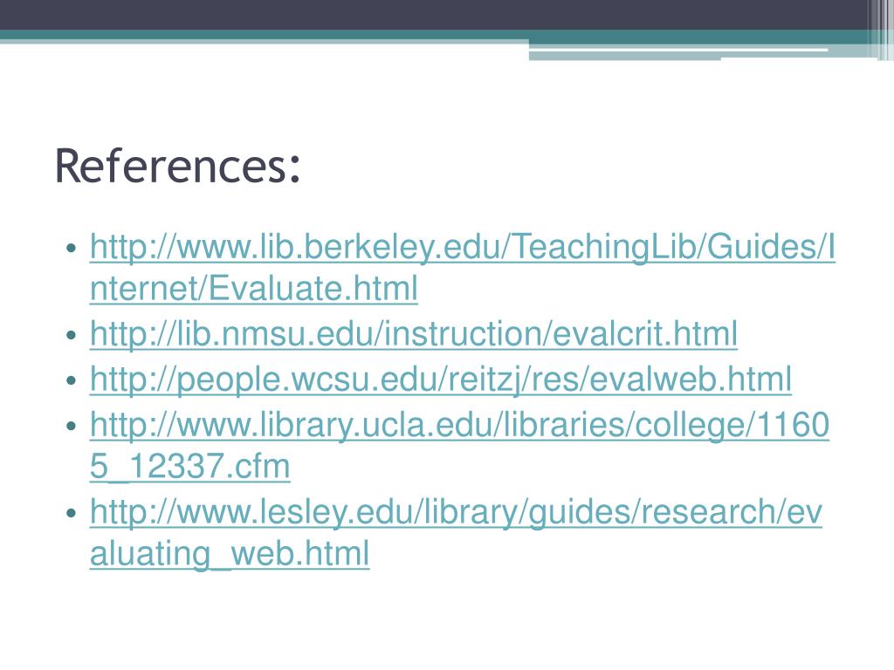Click the 'nternet/Evaluate.html' link line
Screen dimensions: 894x670
click(254, 288)
